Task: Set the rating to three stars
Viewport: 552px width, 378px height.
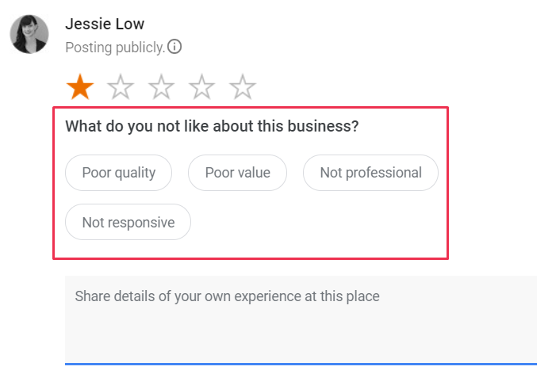Action: click(161, 86)
